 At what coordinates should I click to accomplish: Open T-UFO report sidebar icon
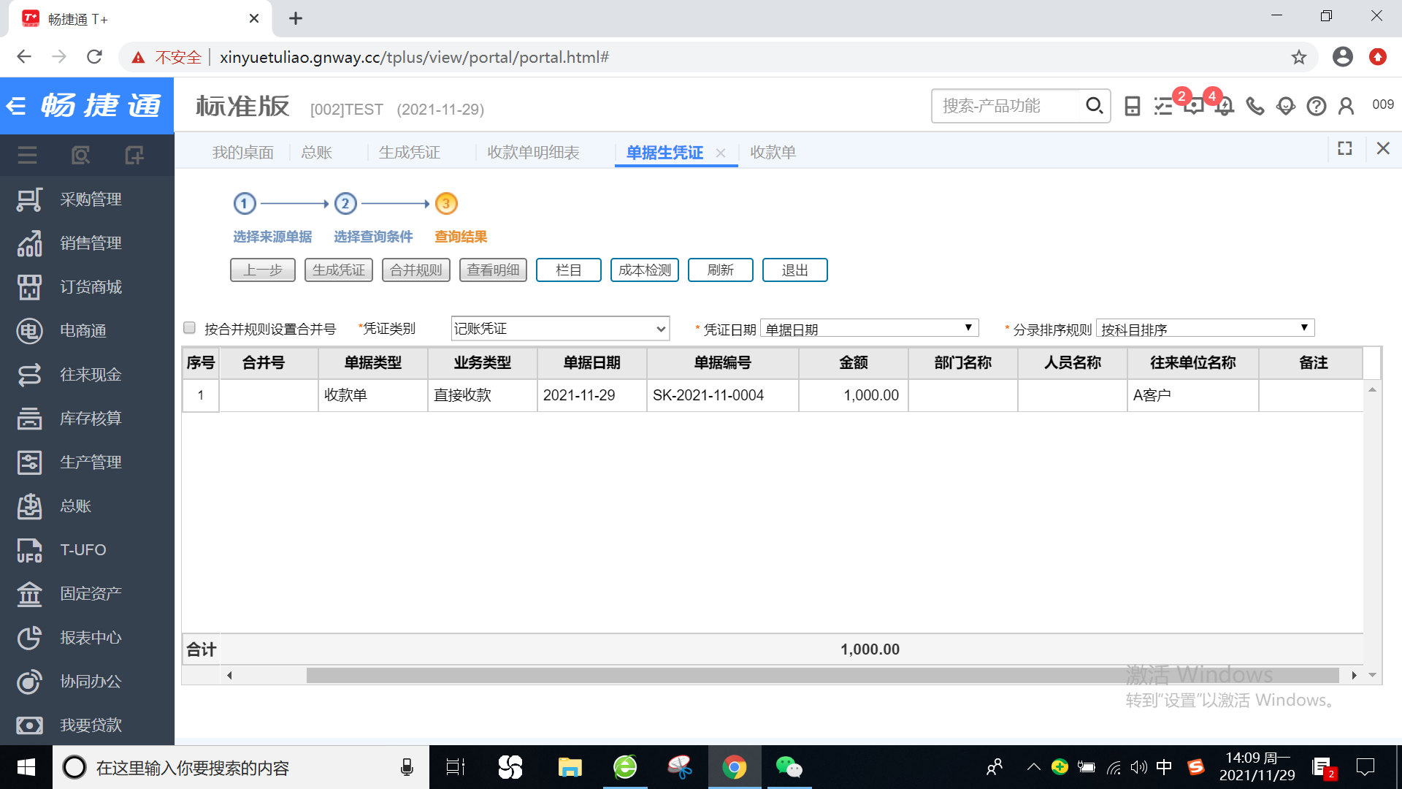tap(29, 550)
